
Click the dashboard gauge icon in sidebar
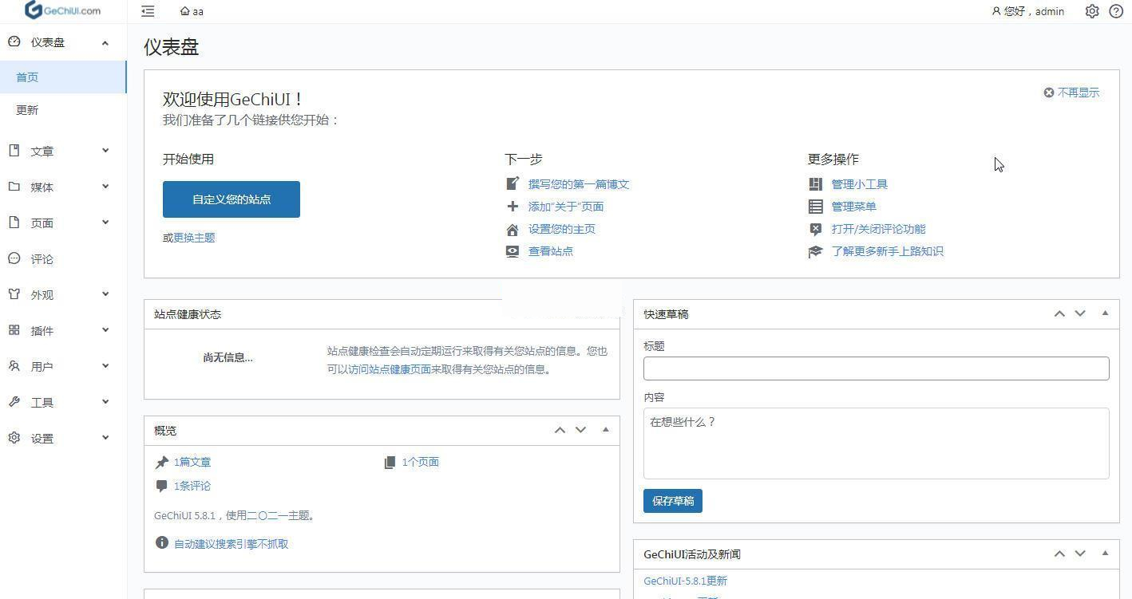tap(14, 42)
